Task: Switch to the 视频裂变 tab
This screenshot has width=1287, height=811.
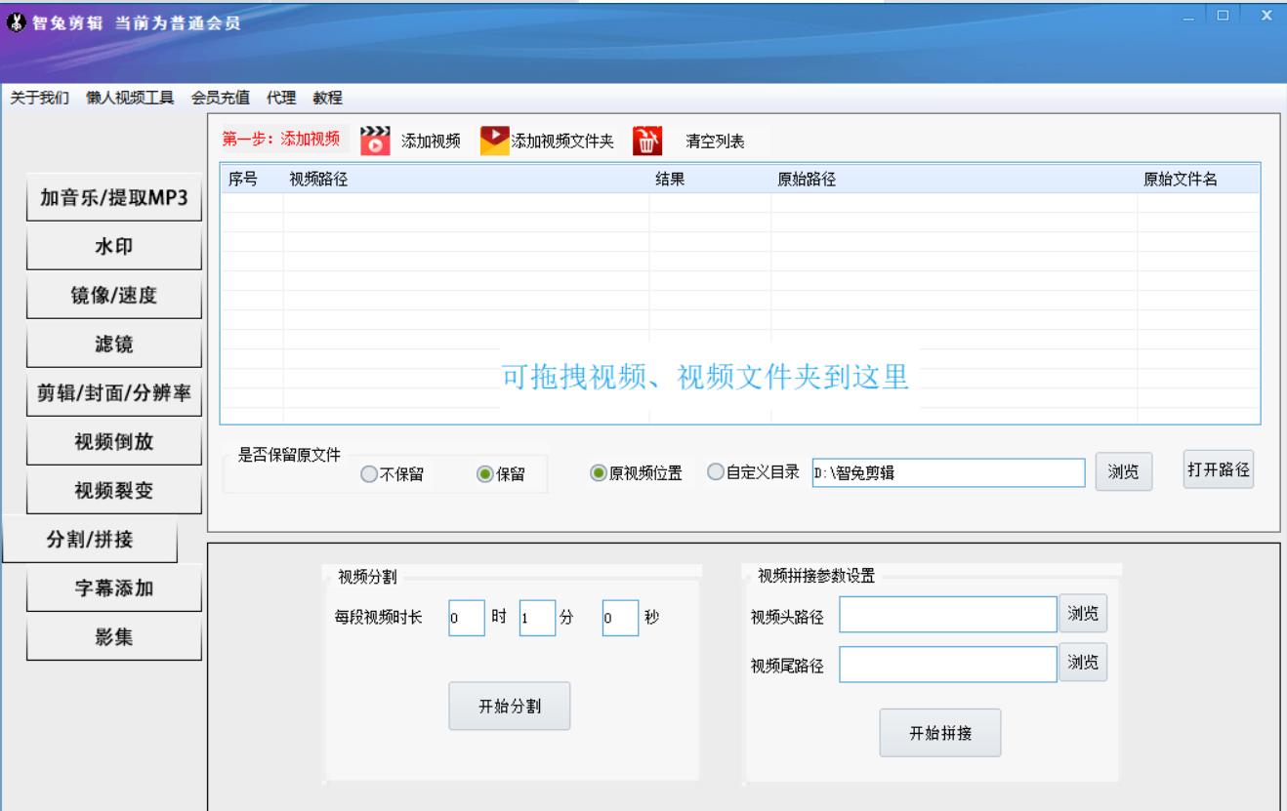Action: click(113, 491)
